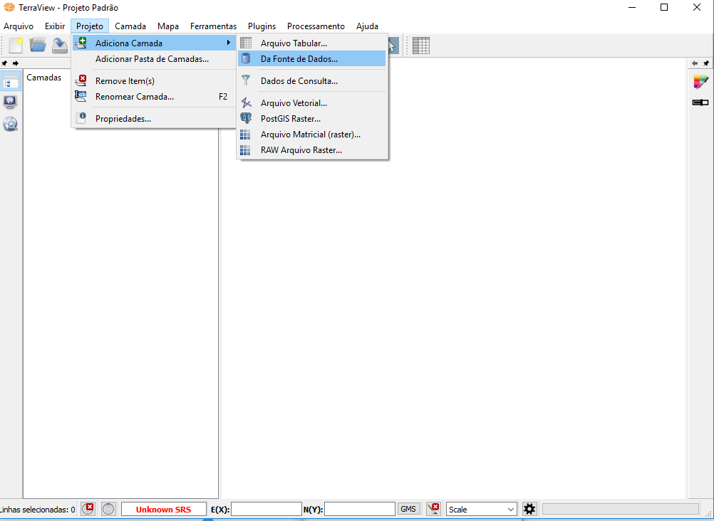Click the Camadas header in layer panel
The width and height of the screenshot is (714, 521).
coord(43,78)
